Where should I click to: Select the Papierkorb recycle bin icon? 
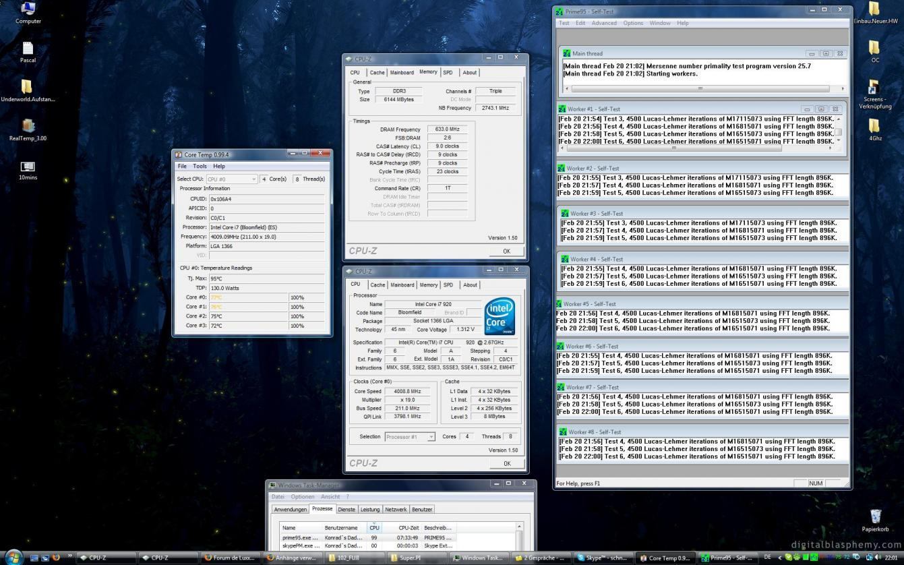pos(875,521)
